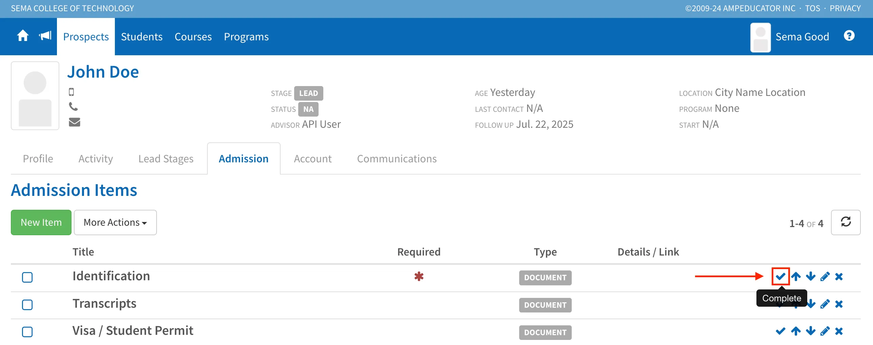Click John Doe's profile photo placeholder
The height and width of the screenshot is (345, 873).
tap(35, 96)
